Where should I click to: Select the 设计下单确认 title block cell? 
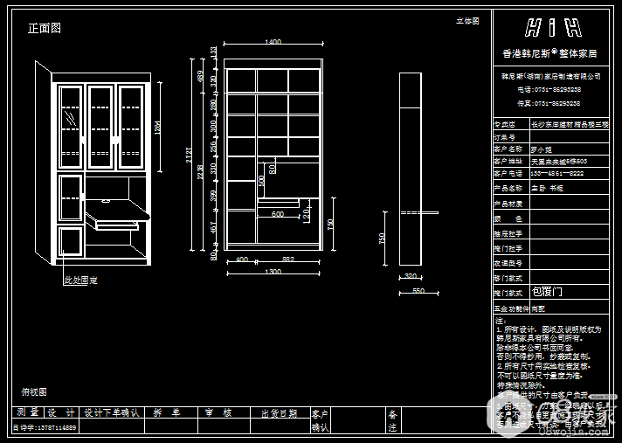point(111,412)
